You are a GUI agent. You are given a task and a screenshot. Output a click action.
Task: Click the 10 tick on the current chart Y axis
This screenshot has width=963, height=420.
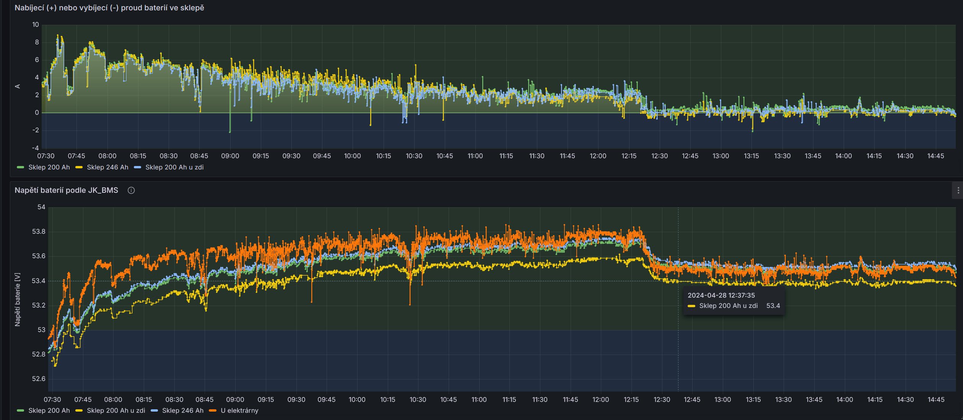[36, 24]
